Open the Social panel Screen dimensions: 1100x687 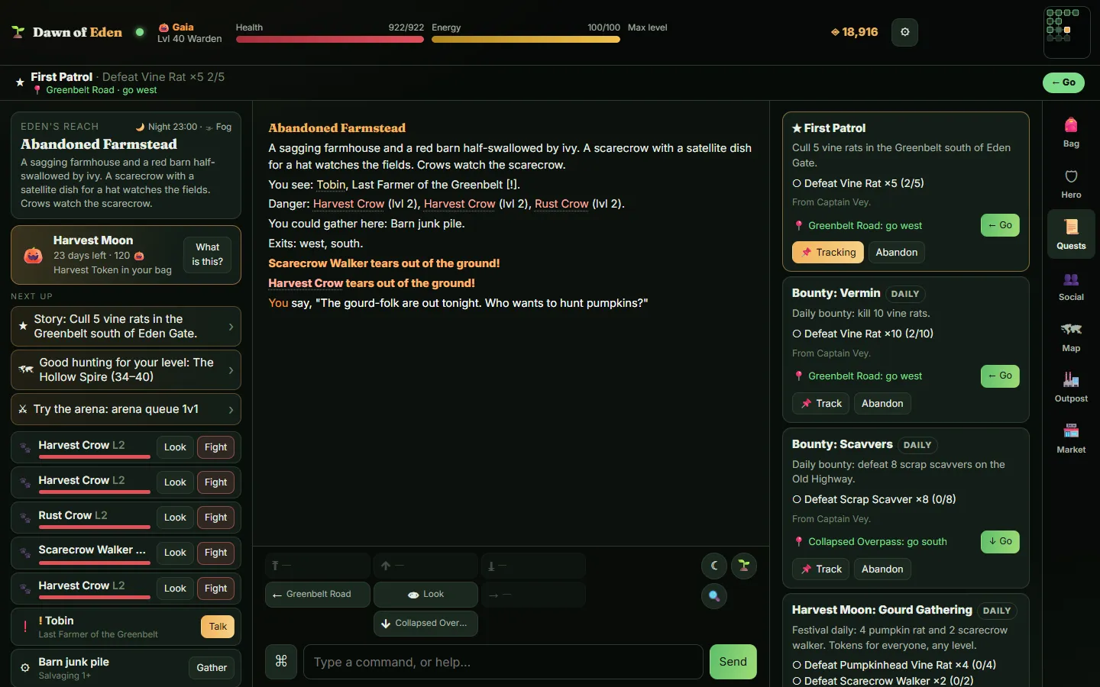(1071, 285)
